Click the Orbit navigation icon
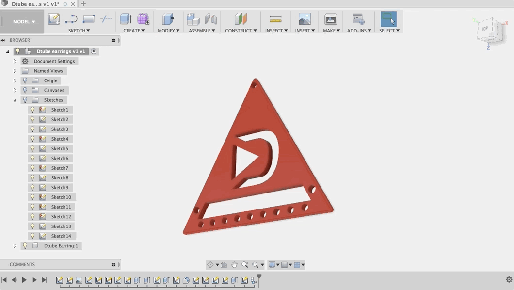 click(x=210, y=265)
